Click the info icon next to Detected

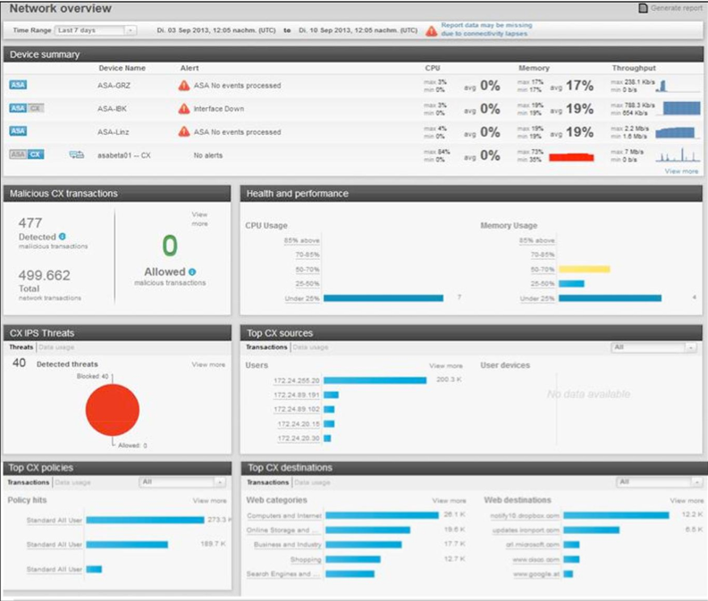click(63, 237)
